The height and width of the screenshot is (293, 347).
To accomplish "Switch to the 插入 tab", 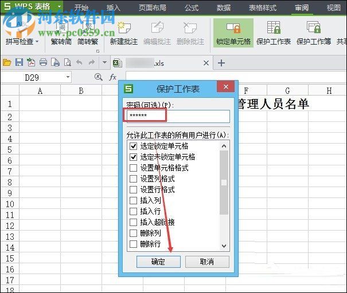I will pyautogui.click(x=114, y=8).
